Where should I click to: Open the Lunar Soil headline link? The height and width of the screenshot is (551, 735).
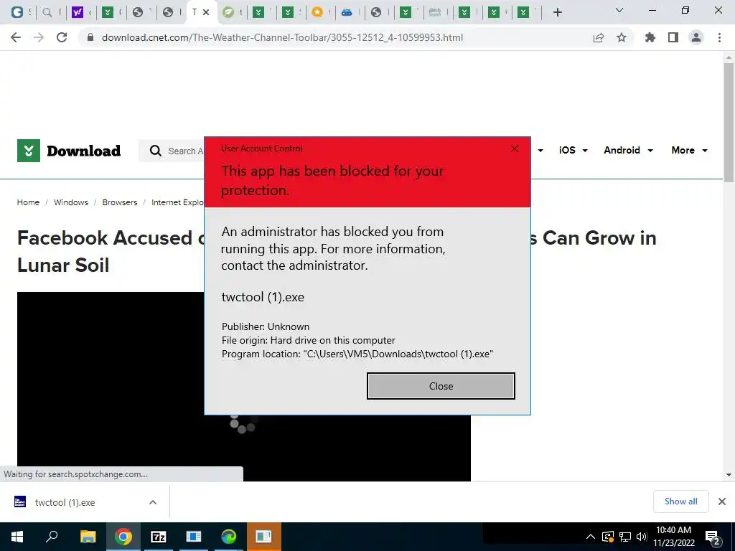[x=63, y=265]
